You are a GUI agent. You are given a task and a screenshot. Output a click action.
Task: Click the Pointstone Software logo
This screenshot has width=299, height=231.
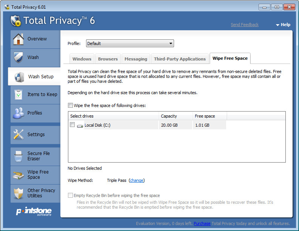pyautogui.click(x=34, y=211)
